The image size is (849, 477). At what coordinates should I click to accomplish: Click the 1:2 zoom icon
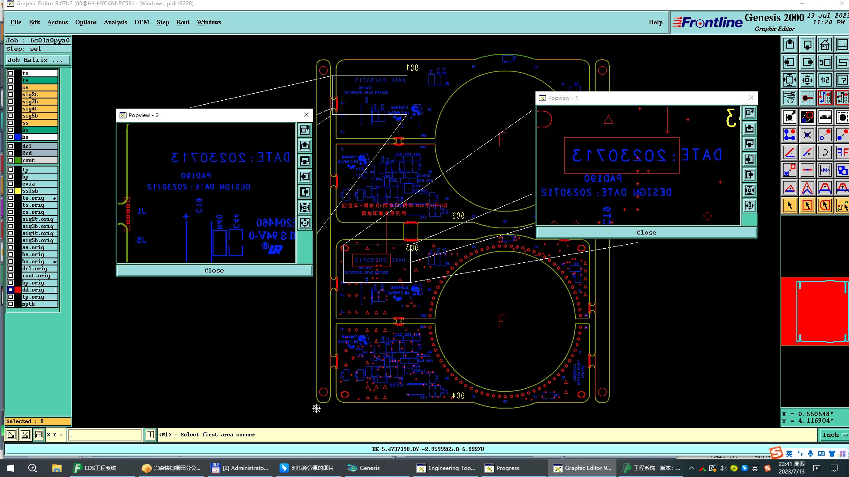[825, 80]
